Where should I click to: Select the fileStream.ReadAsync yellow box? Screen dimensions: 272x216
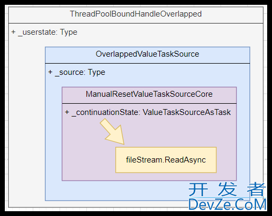point(166,160)
